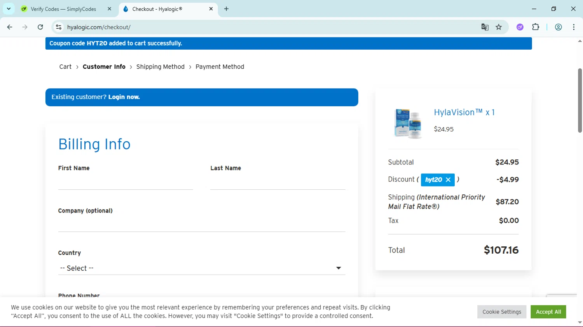Bookmark this page with the star icon
This screenshot has height=327, width=583.
(499, 27)
